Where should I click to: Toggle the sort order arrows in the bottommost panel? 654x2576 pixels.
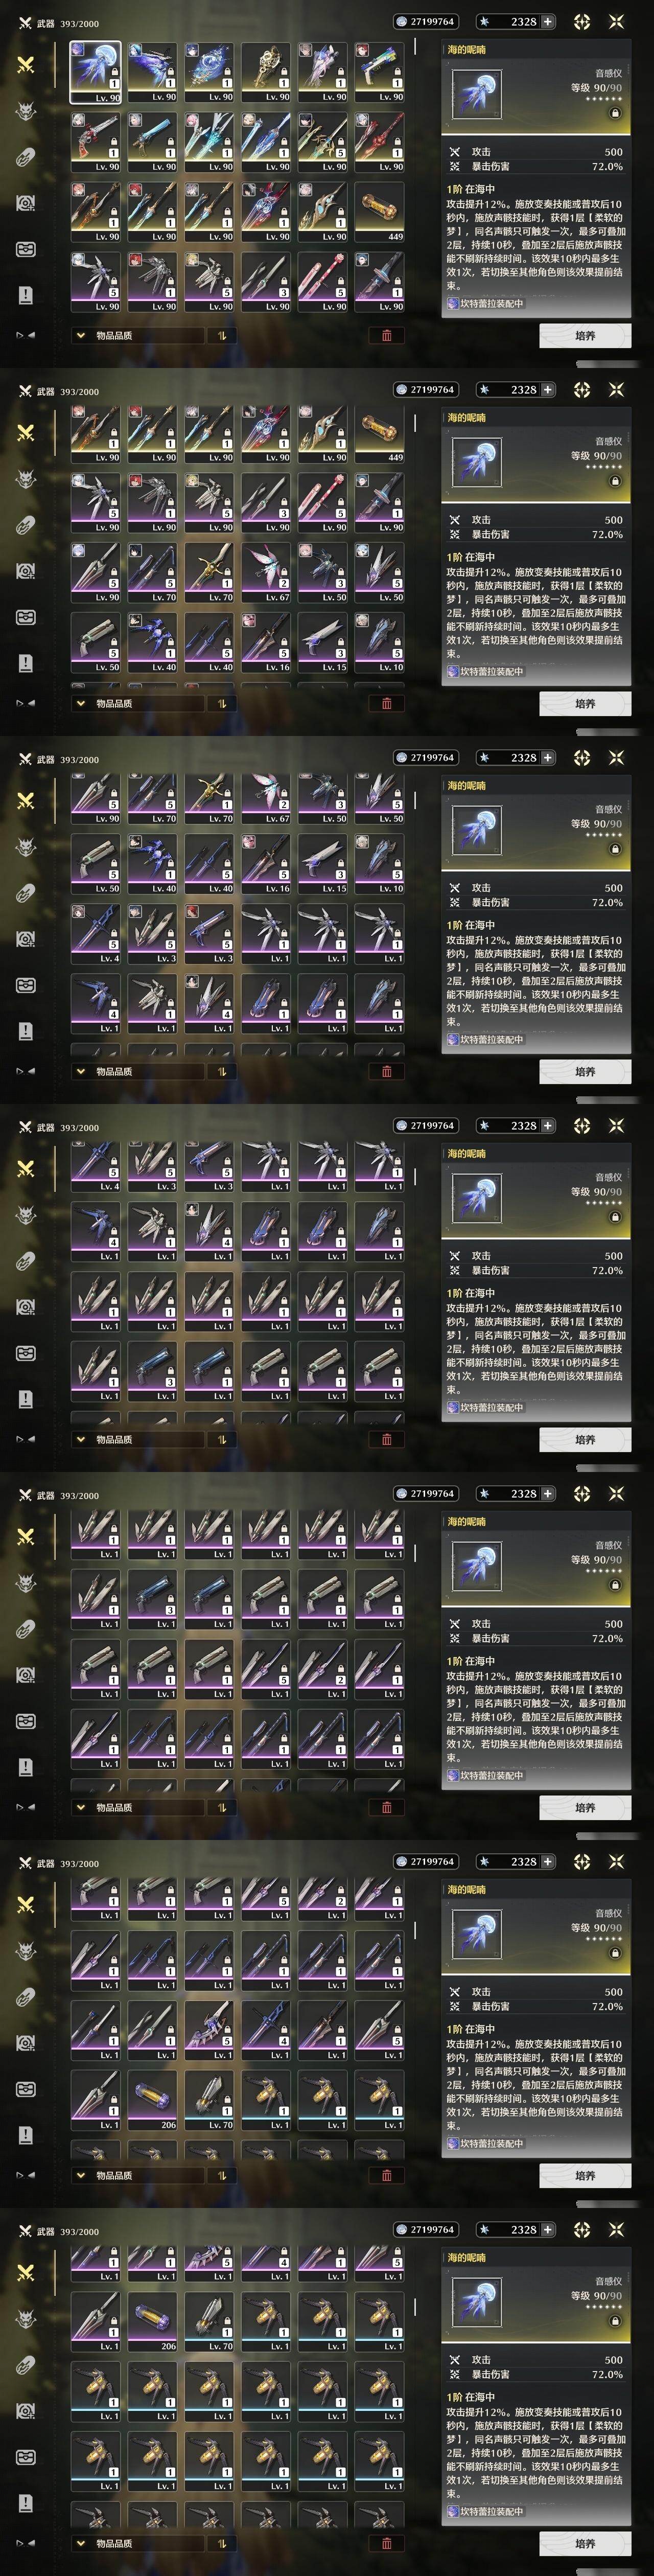pyautogui.click(x=221, y=2544)
